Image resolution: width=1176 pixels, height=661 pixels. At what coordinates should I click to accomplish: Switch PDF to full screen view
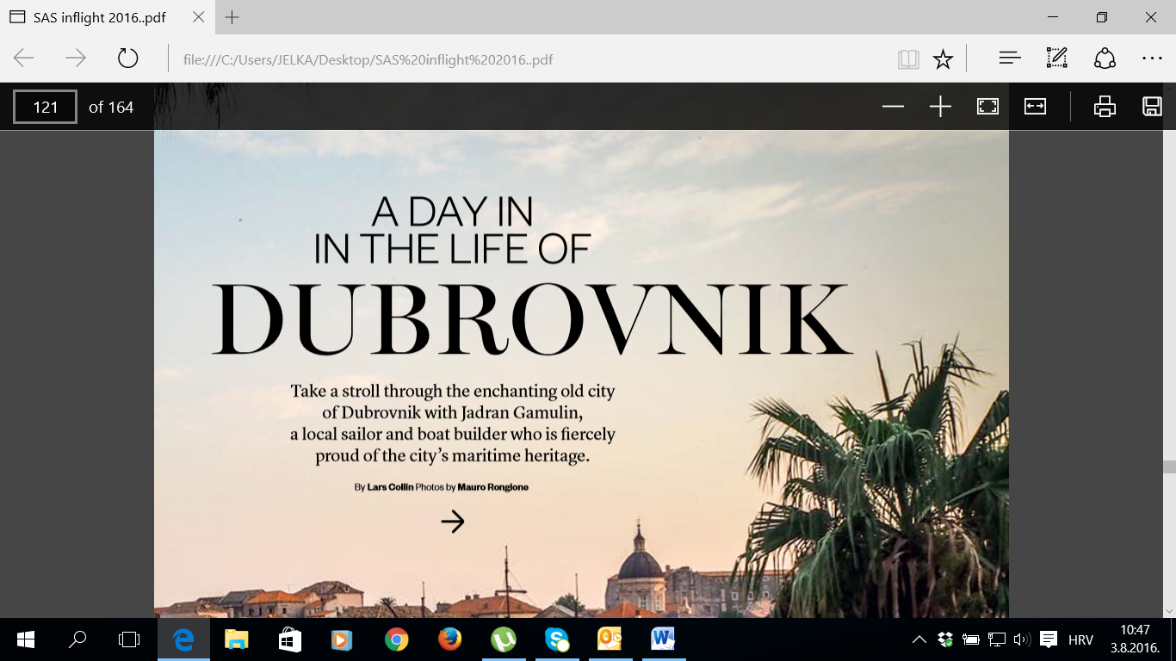pyautogui.click(x=987, y=107)
